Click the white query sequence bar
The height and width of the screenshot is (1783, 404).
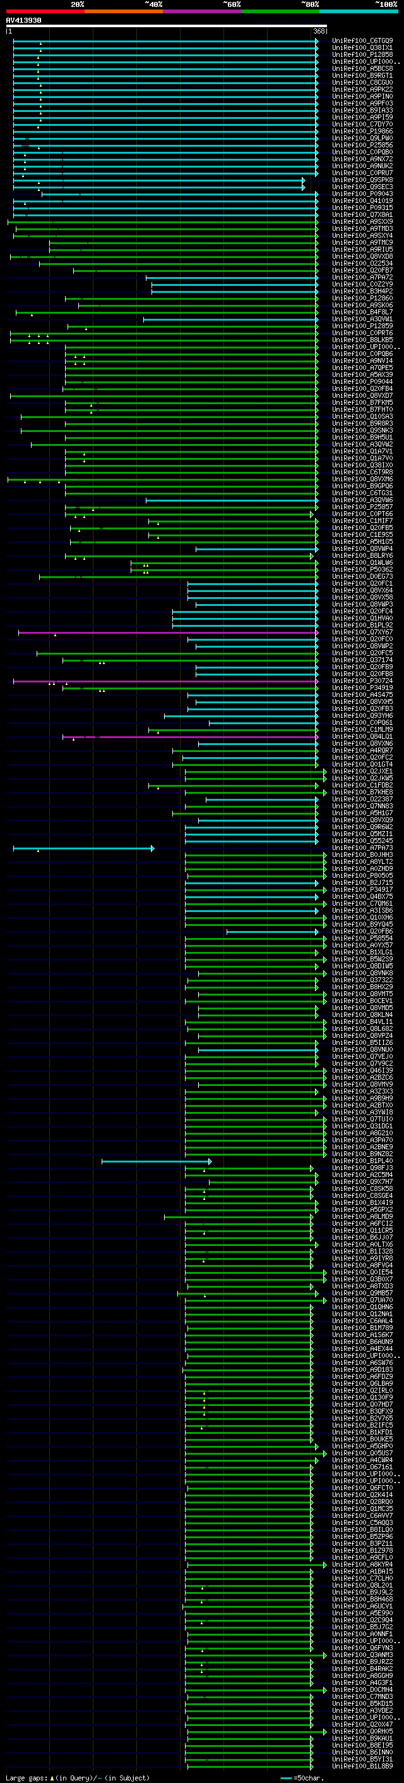click(167, 27)
